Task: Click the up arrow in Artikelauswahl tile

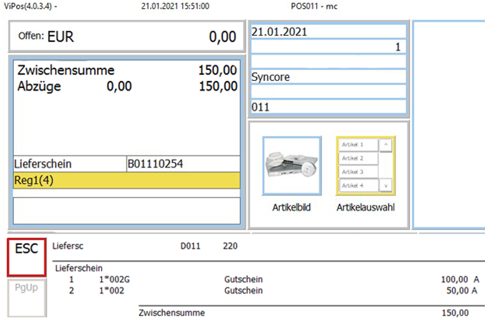Action: (386, 145)
